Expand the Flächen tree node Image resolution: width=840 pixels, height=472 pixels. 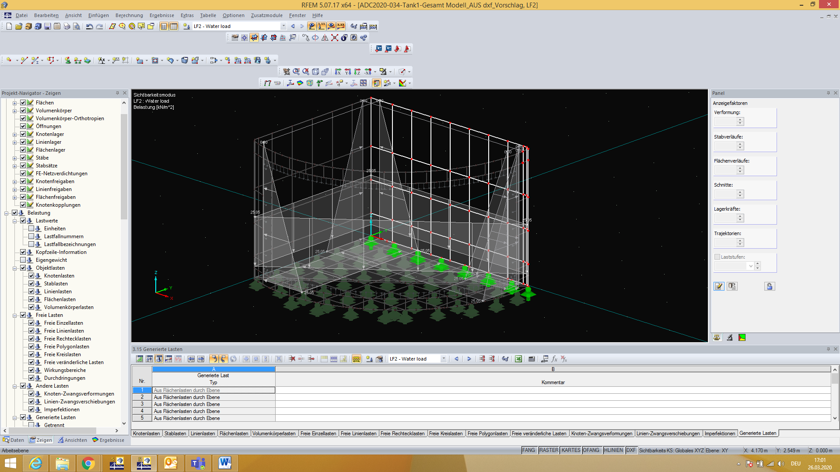tap(14, 103)
